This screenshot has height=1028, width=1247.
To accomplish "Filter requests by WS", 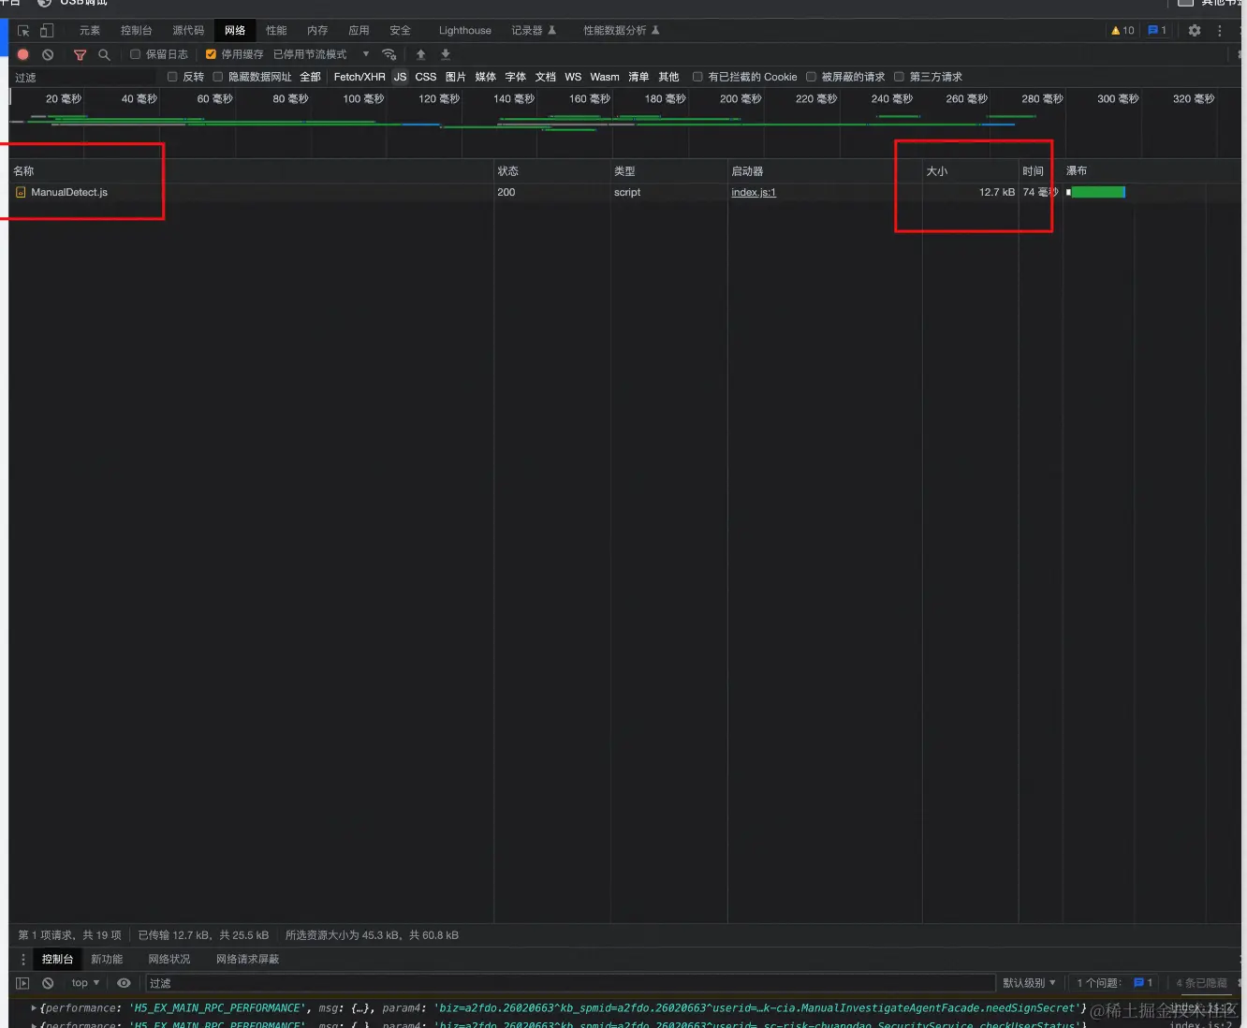I will tap(573, 77).
